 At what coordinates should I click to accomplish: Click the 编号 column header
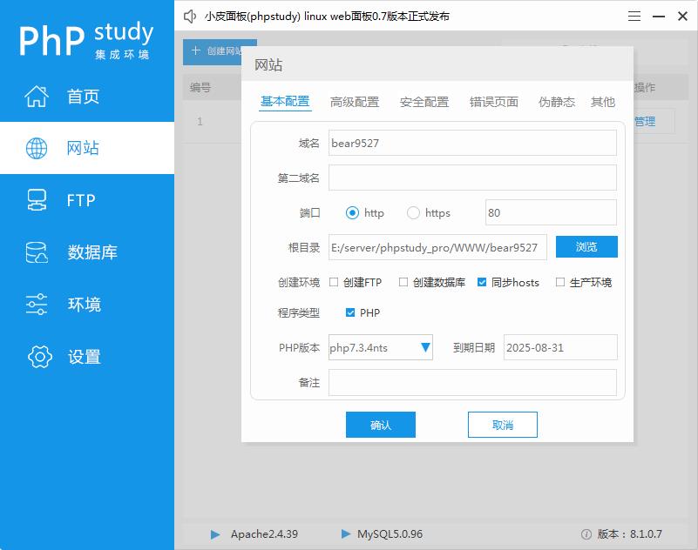coord(200,87)
